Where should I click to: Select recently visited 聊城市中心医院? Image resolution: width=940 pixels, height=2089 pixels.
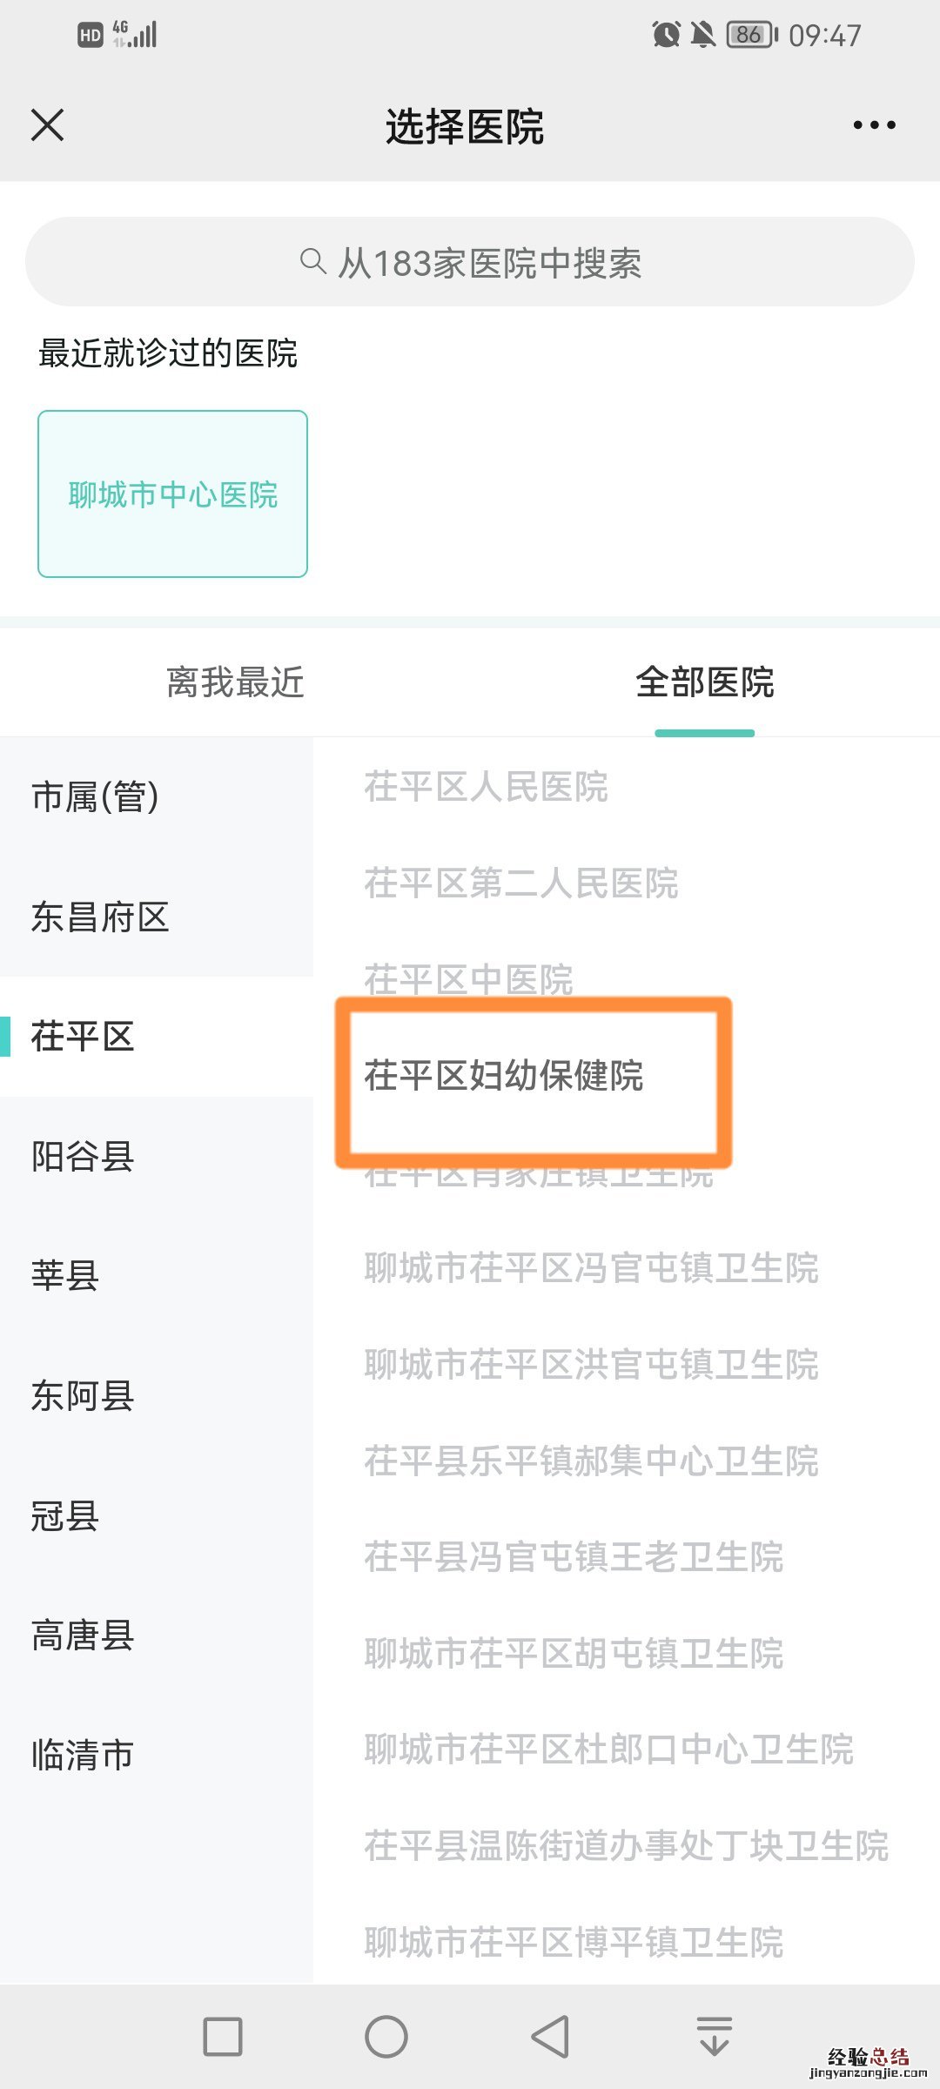click(172, 494)
